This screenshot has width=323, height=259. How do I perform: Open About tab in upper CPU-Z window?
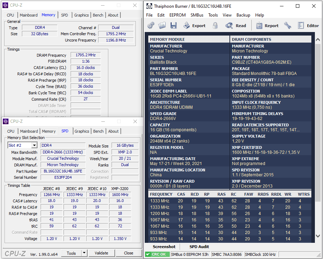[x=113, y=15]
